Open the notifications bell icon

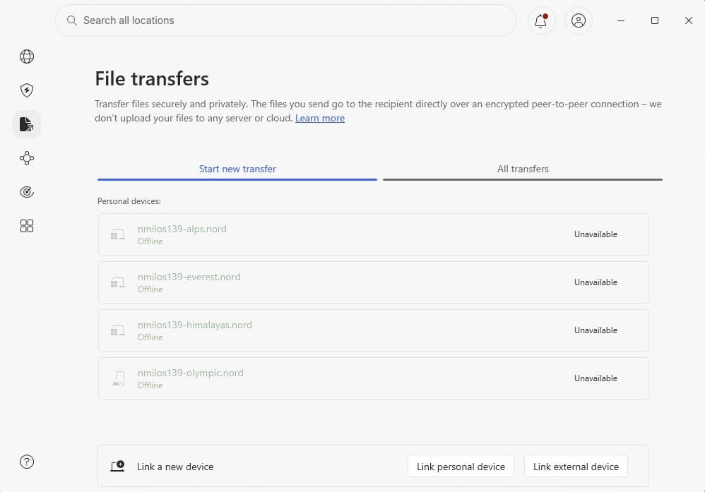[x=541, y=20]
